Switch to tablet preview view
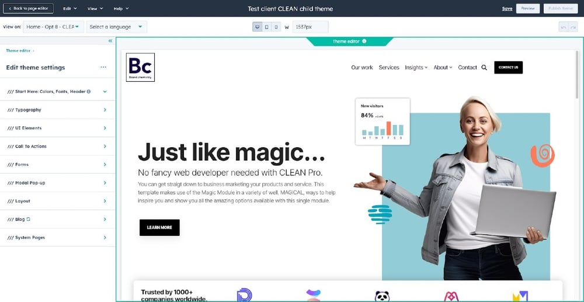The height and width of the screenshot is (302, 584). (x=267, y=27)
